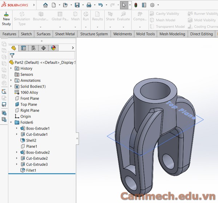Open the Options gear icon

(x=152, y=5)
